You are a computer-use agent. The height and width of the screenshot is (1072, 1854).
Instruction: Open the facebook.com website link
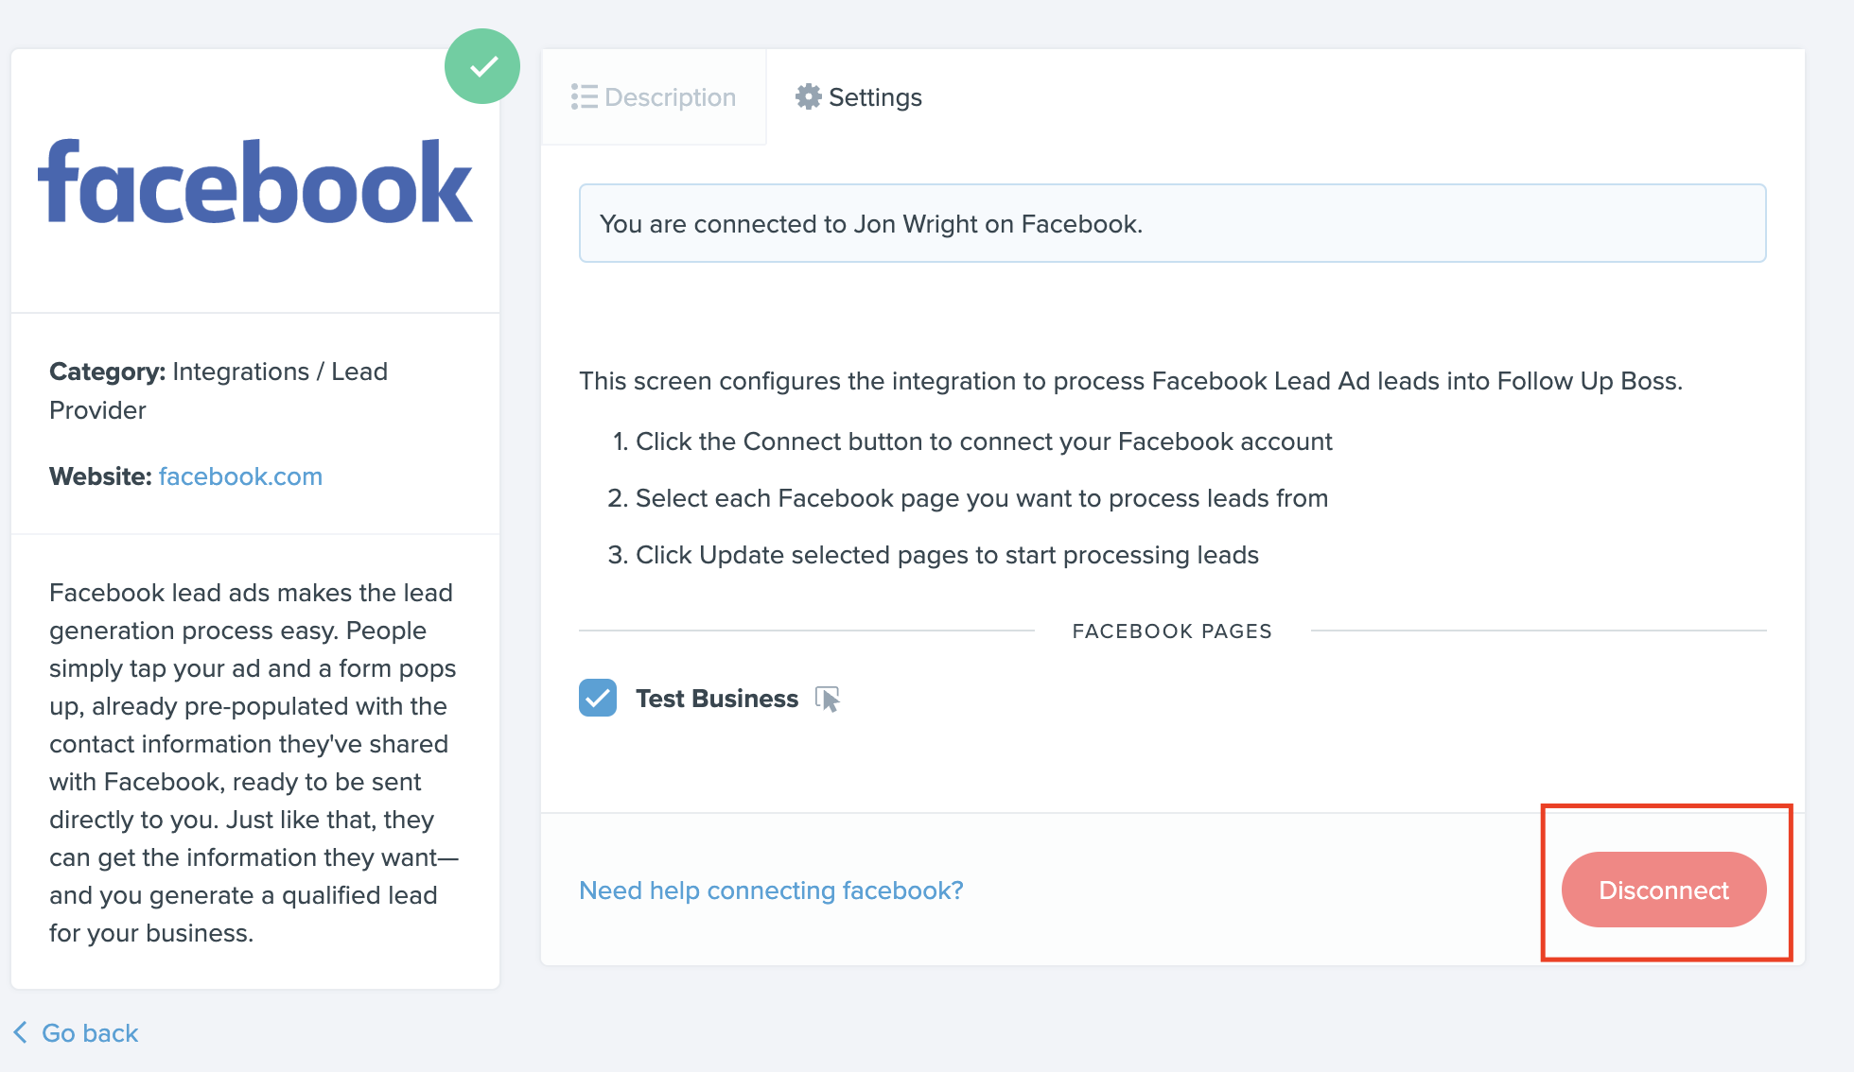click(x=241, y=476)
